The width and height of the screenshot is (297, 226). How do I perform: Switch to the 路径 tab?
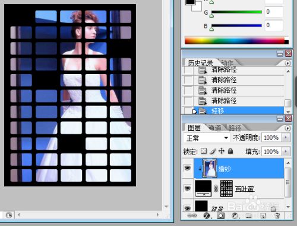point(235,128)
